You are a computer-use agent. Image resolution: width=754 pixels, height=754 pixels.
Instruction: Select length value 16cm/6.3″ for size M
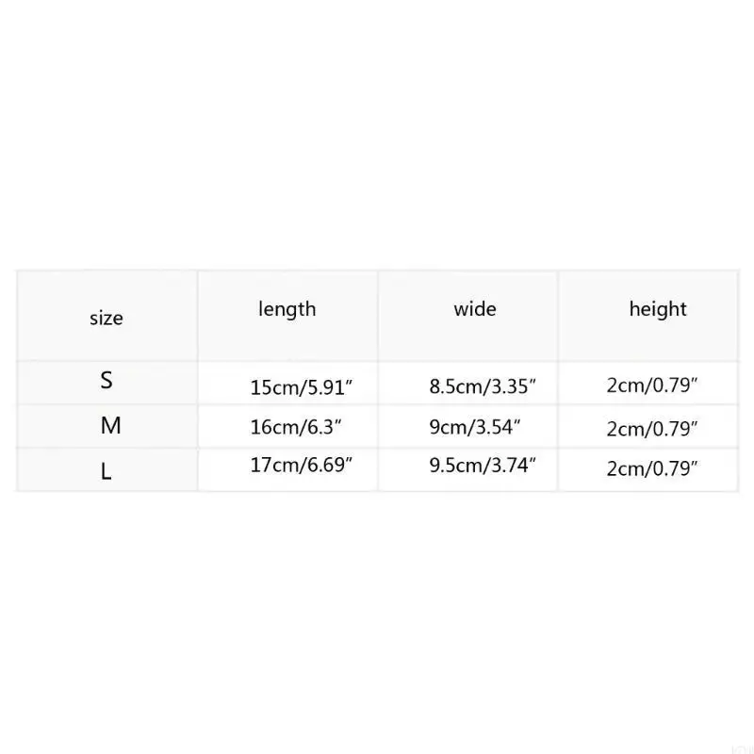(296, 427)
